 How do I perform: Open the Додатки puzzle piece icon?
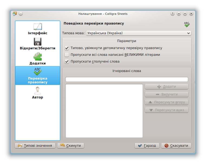pyautogui.click(x=38, y=57)
